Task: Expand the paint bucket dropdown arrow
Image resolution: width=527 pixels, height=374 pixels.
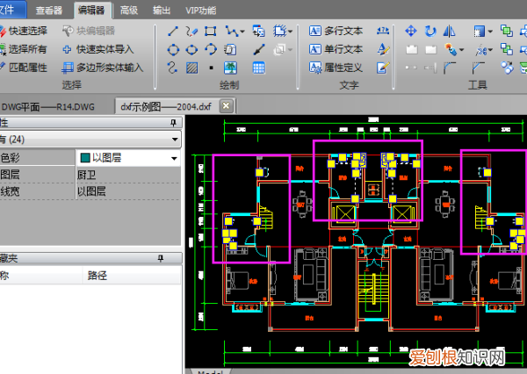Action: pos(461,50)
